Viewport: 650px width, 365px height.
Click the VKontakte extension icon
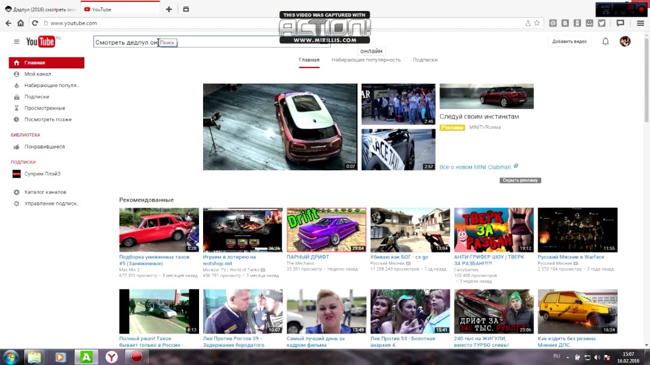point(565,23)
